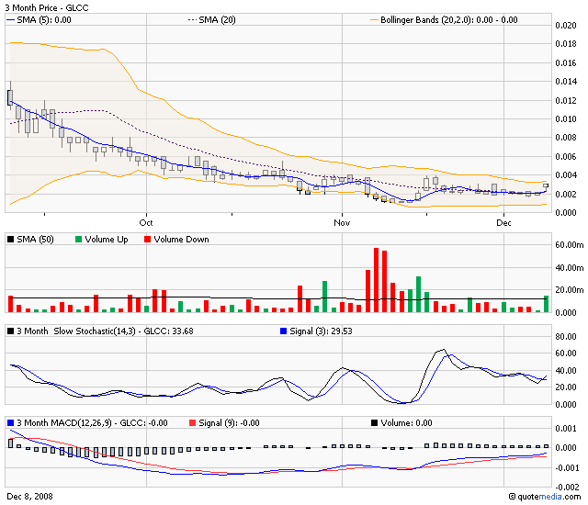Click the red Signal (9) legend square
The height and width of the screenshot is (505, 588).
tap(191, 422)
